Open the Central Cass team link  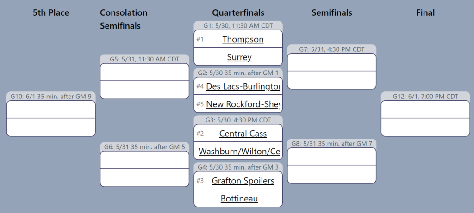(243, 134)
